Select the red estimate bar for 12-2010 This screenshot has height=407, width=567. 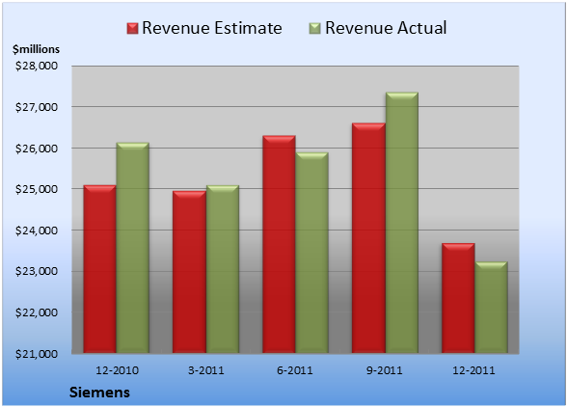(x=100, y=269)
